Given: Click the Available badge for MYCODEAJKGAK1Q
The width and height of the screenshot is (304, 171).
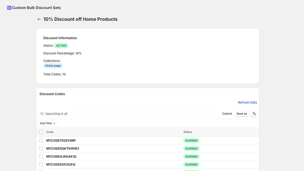Looking at the screenshot, I should 191,157.
